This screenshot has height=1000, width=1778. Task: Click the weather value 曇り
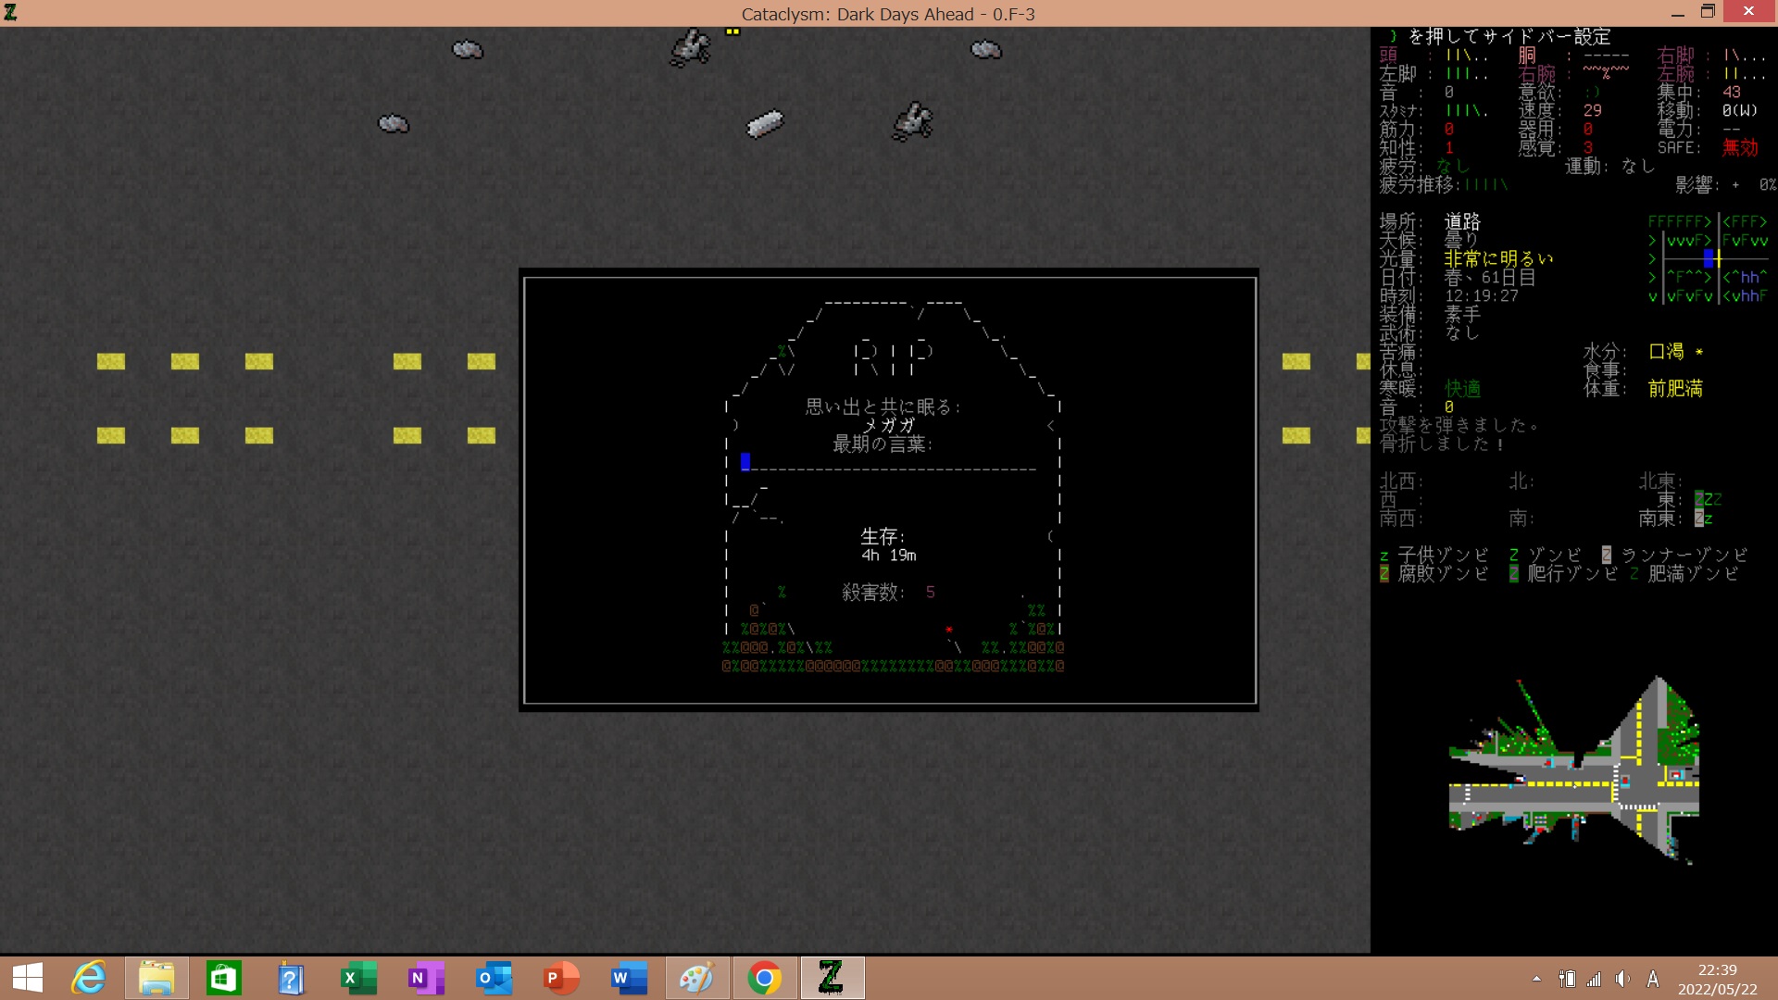[x=1462, y=240]
